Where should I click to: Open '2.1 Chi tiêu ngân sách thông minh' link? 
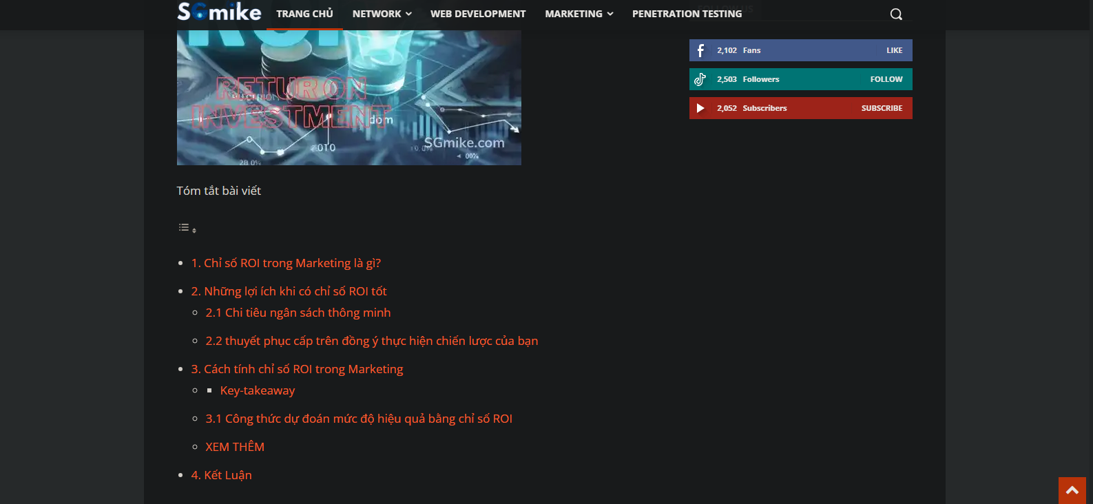click(298, 313)
